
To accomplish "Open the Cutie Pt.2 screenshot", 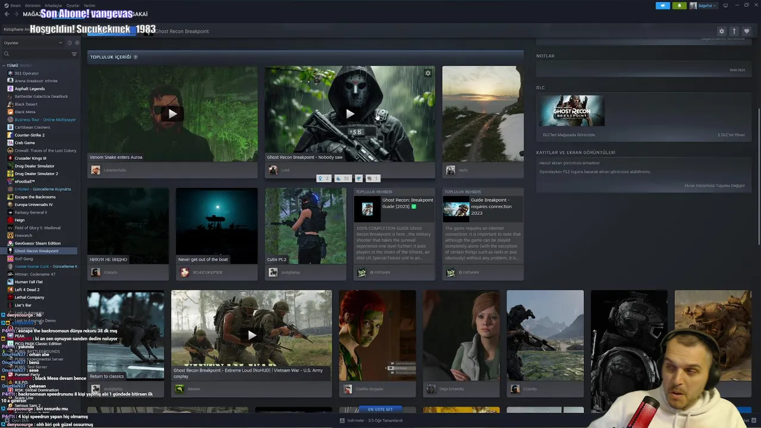I will coord(306,226).
